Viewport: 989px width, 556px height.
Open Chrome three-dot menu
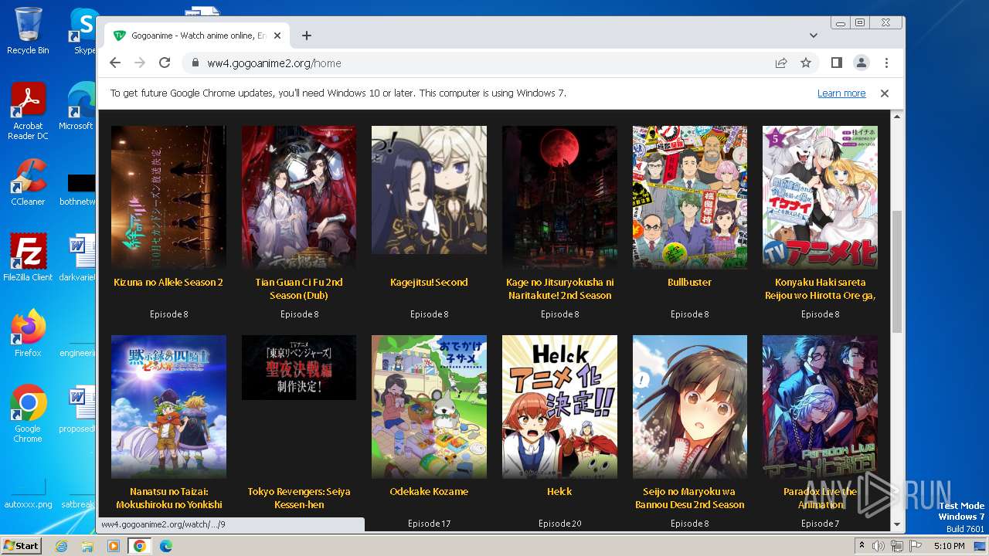[x=886, y=63]
